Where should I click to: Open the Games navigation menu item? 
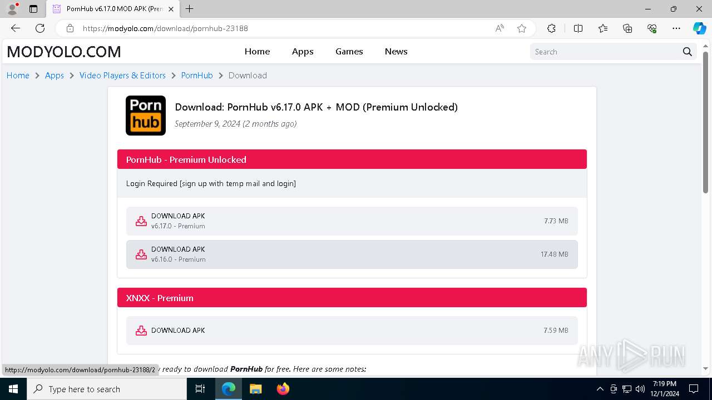349,51
